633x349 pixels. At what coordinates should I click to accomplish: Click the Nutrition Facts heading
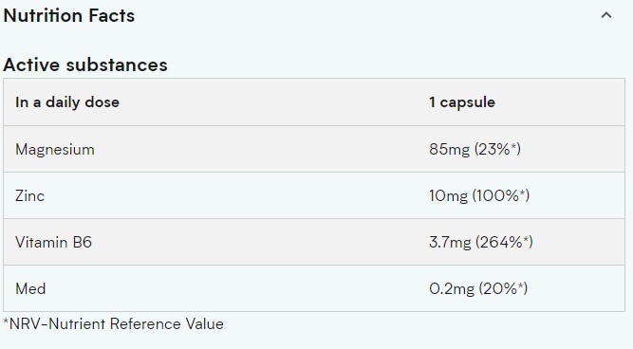tap(69, 16)
